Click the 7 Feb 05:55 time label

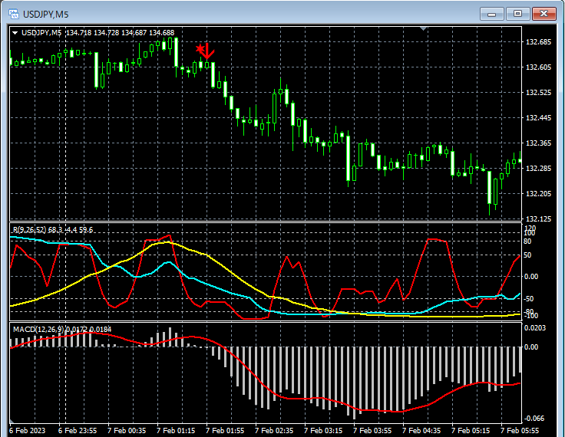(x=520, y=431)
